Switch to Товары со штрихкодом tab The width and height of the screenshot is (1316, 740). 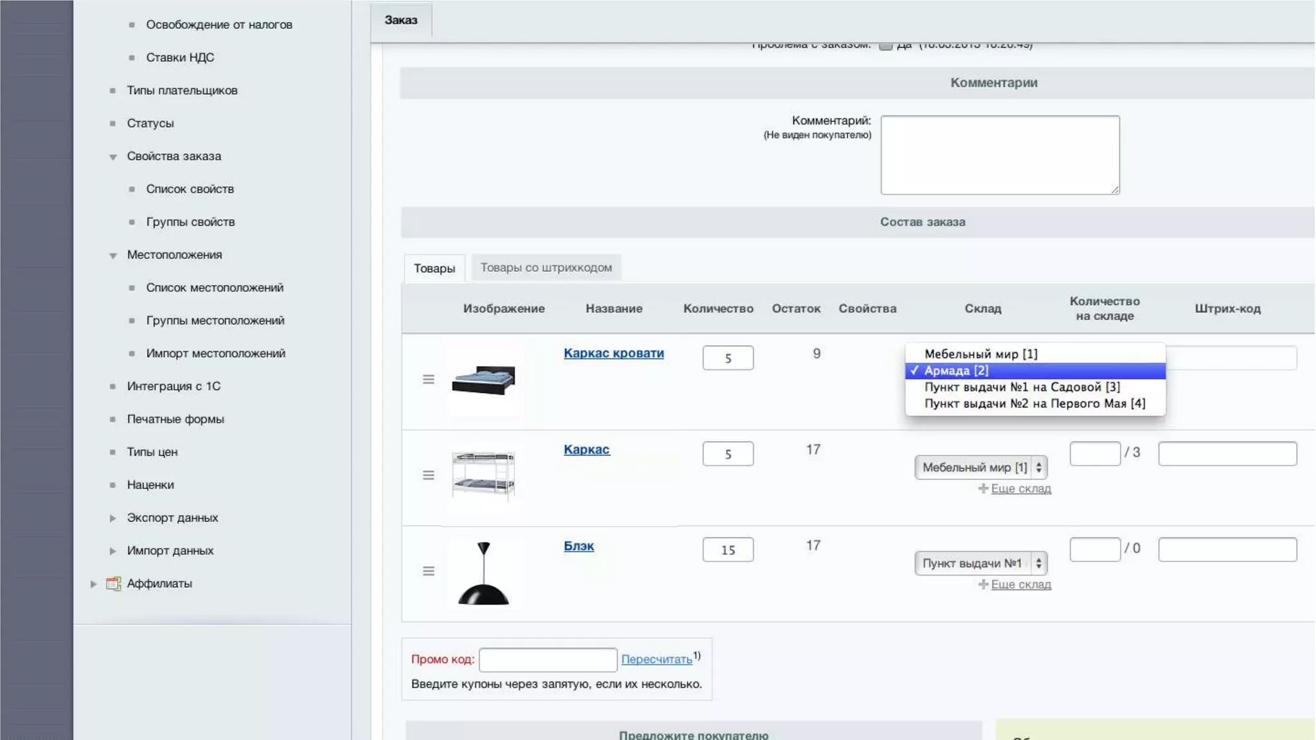tap(546, 268)
